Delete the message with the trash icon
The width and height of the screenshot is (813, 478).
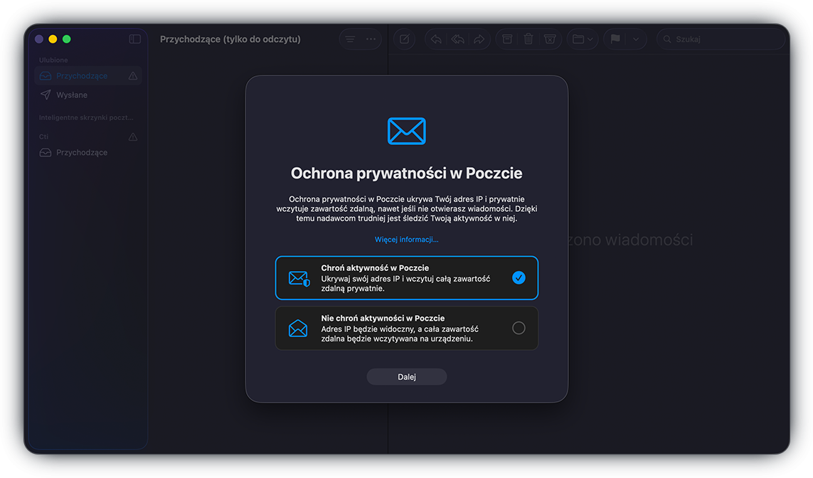click(x=528, y=39)
